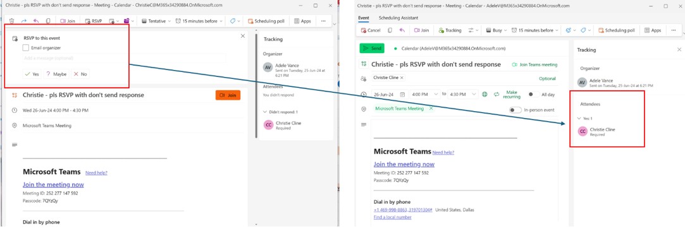Click the Reply arrow icon in Adele's toolbar
685x231 pixels.
click(x=402, y=30)
